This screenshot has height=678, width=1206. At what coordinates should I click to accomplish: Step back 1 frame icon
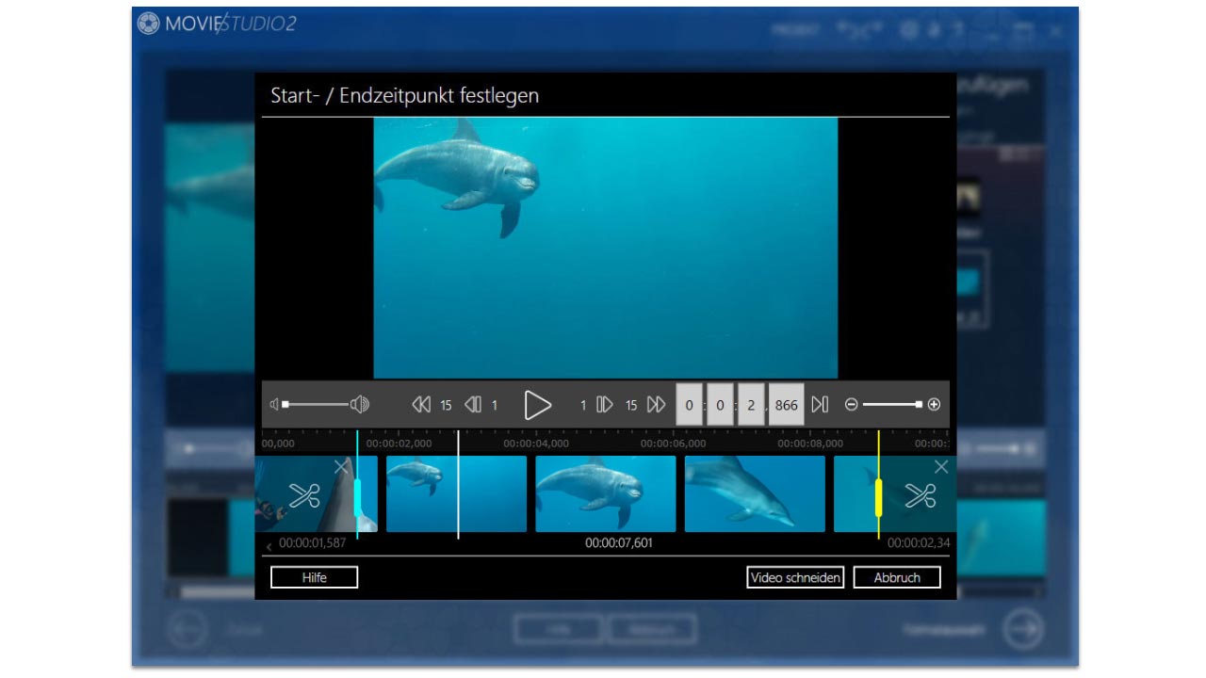(x=473, y=405)
